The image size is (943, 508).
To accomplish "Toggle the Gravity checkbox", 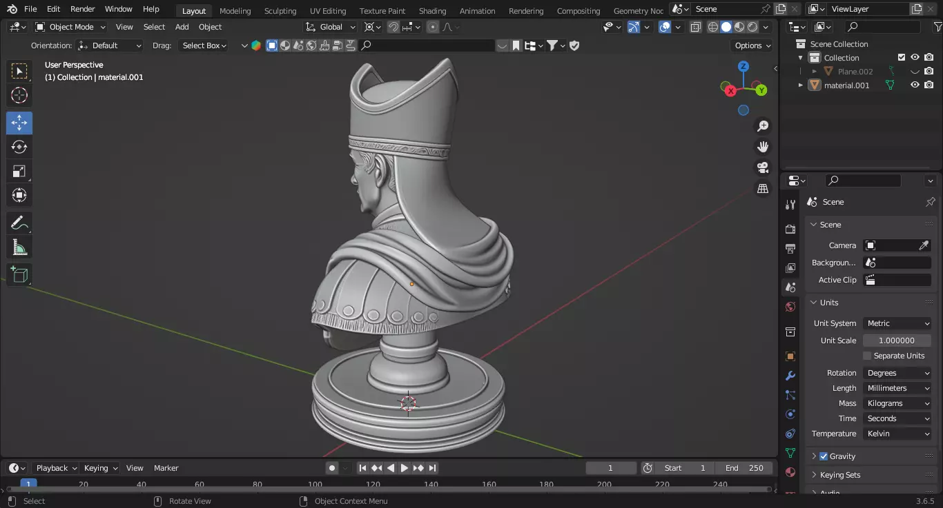I will click(824, 456).
